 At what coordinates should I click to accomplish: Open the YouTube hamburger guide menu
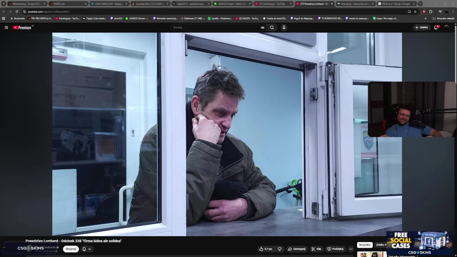coord(6,27)
